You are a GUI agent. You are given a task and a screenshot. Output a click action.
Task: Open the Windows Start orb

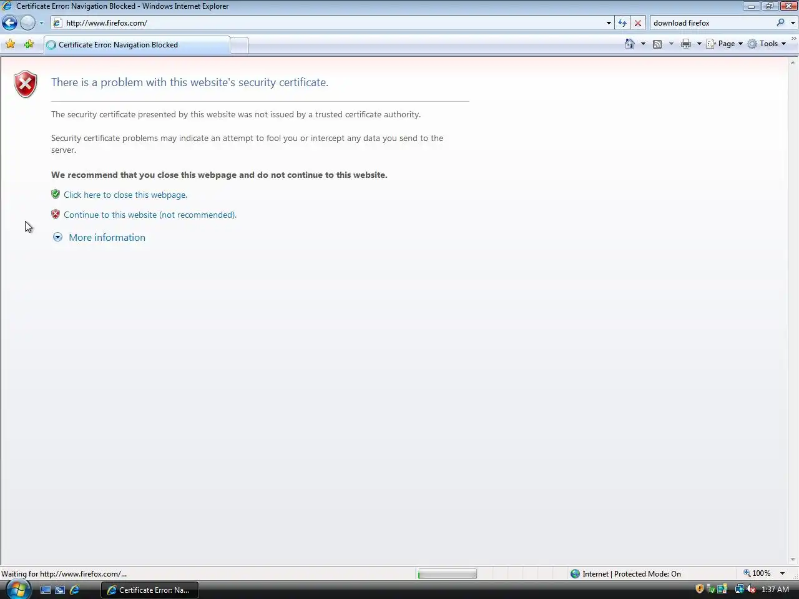17,589
